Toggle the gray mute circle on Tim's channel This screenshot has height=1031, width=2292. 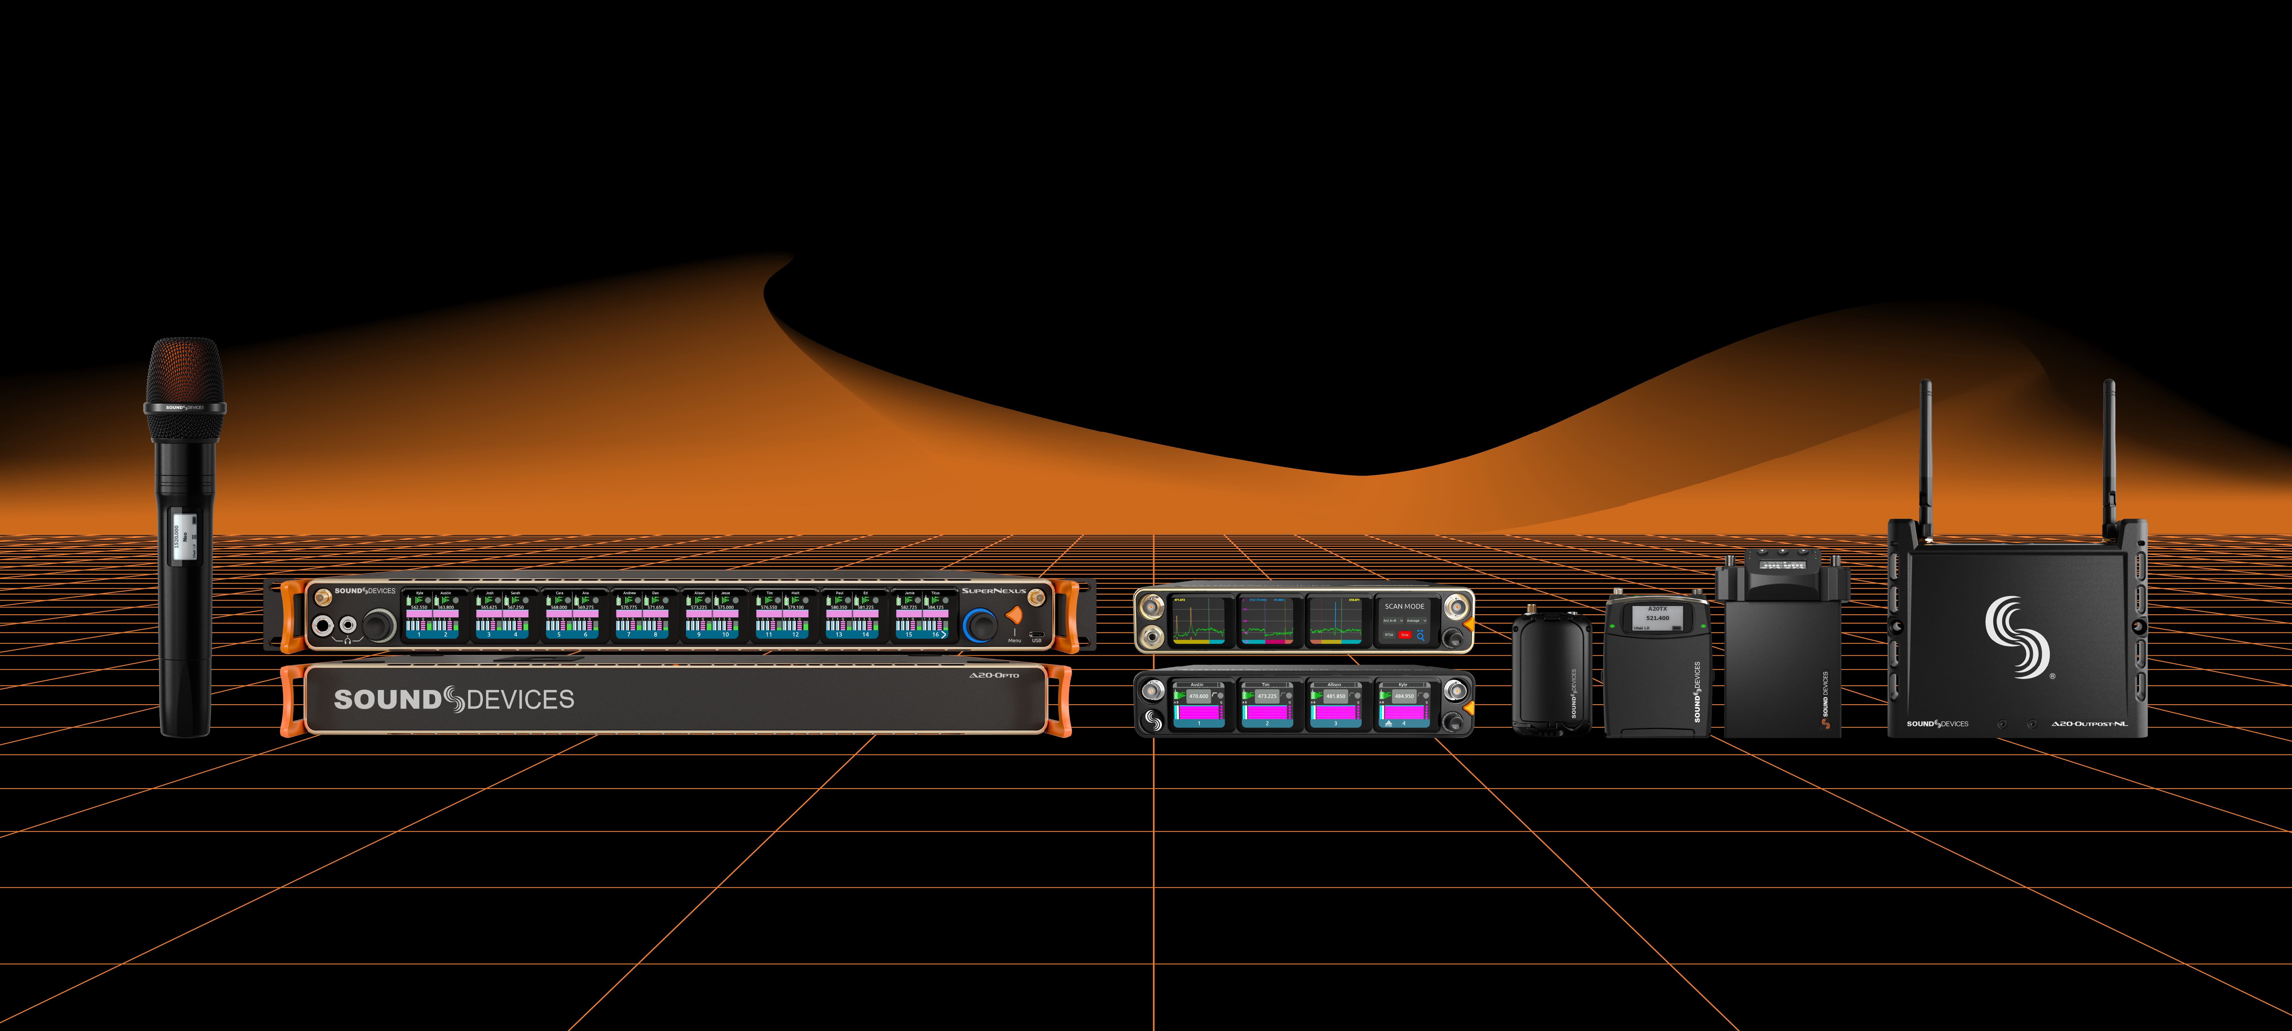click(x=1289, y=696)
